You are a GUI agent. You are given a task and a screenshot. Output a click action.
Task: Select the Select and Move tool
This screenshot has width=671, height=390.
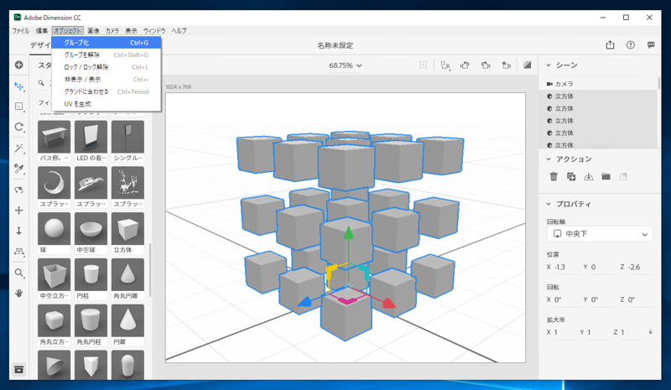coord(18,86)
